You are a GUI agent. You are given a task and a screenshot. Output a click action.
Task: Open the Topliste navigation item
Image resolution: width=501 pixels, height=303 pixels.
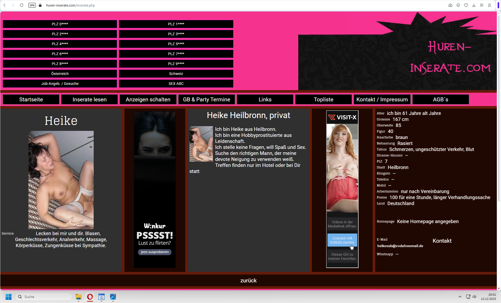[324, 100]
